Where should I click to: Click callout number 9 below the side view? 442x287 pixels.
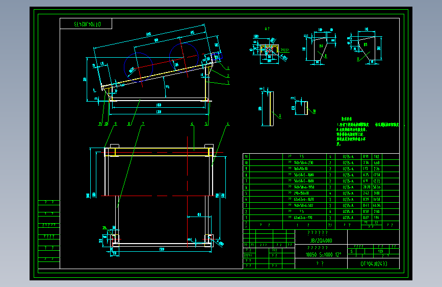(115, 124)
